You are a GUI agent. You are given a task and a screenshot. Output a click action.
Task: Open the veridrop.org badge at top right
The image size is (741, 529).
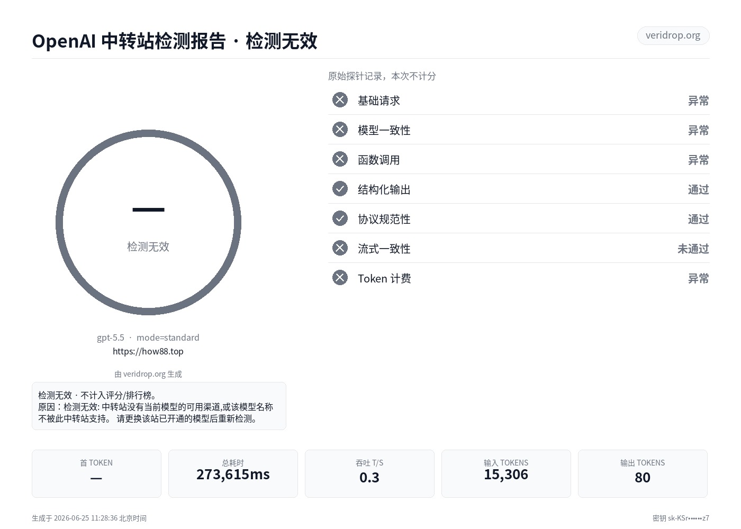673,35
